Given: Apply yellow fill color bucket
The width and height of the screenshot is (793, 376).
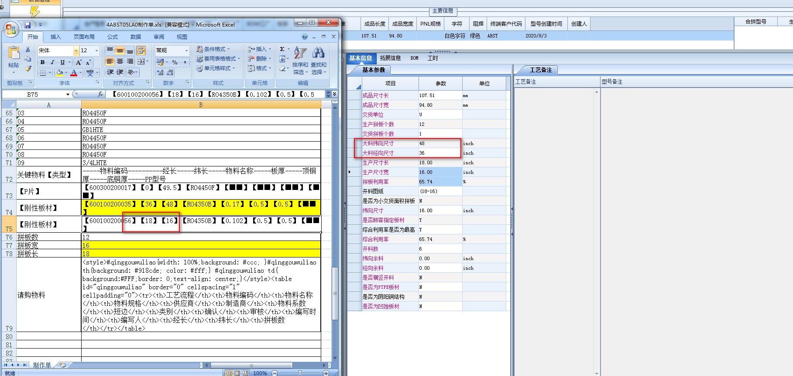Looking at the screenshot, I should click(60, 72).
